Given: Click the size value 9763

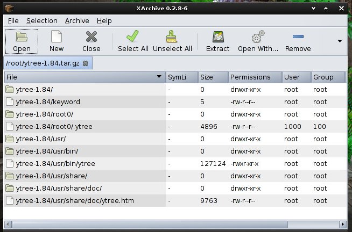Looking at the screenshot, I should pyautogui.click(x=209, y=200).
